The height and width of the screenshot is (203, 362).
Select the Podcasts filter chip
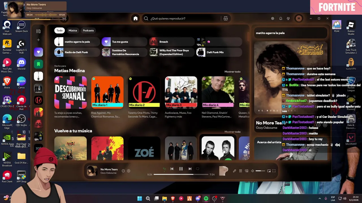88,30
